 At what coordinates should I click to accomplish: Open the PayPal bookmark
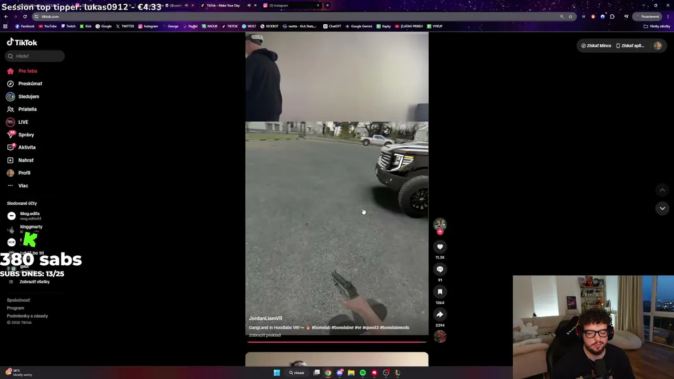pos(190,26)
